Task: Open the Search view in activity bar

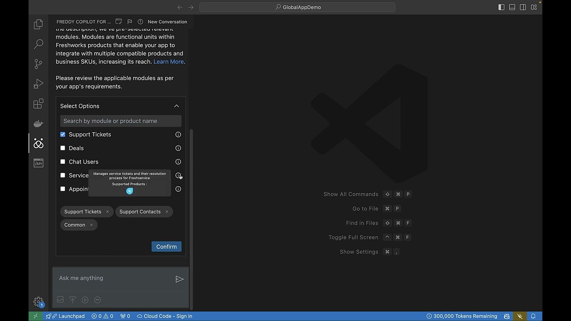Action: pos(38,44)
